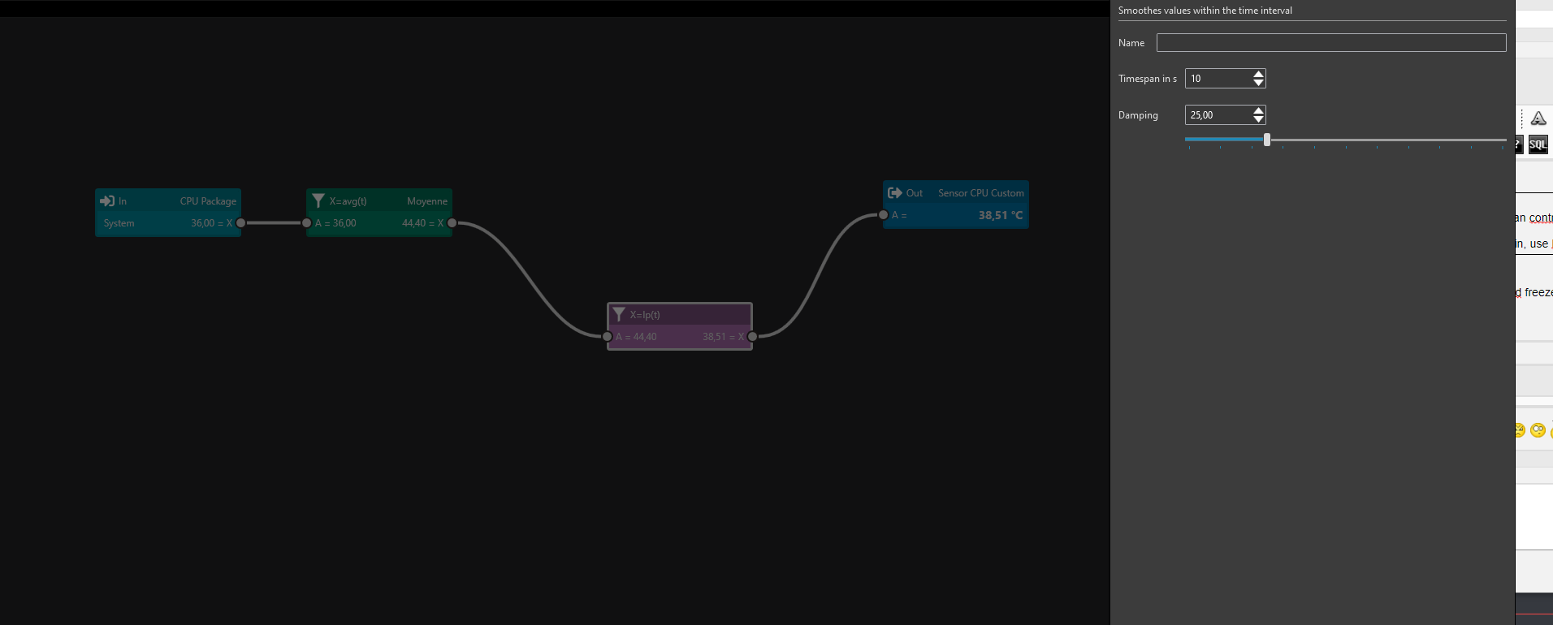
Task: Click the 'A = 44,40' value
Action: click(x=636, y=337)
